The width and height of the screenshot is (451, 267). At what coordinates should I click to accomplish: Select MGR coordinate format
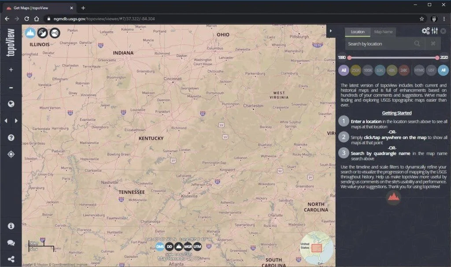point(188,247)
